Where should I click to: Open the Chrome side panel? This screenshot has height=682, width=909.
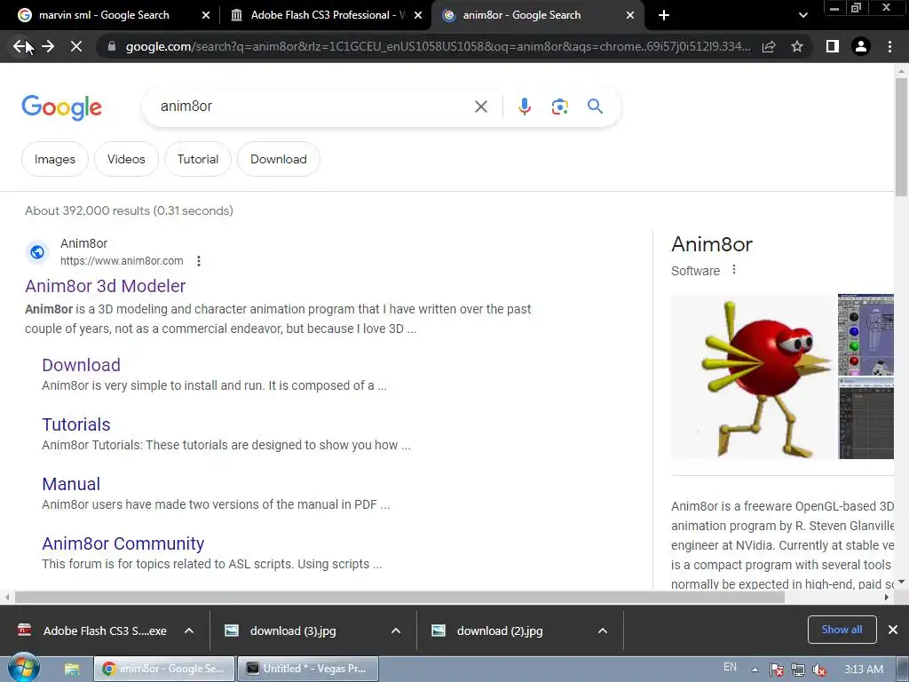click(x=833, y=46)
